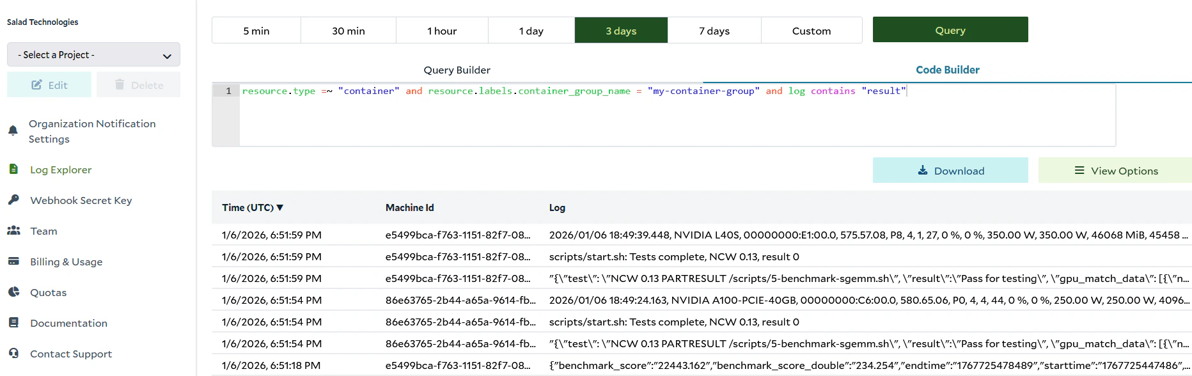Click the Download button label
This screenshot has height=376, width=1192.
click(959, 171)
